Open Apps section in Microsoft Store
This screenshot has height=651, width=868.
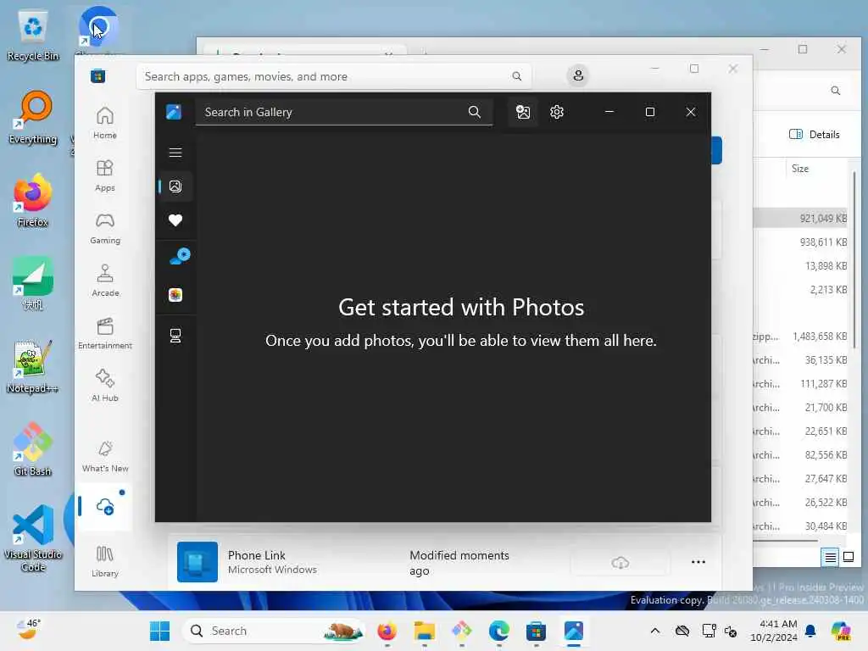[104, 175]
